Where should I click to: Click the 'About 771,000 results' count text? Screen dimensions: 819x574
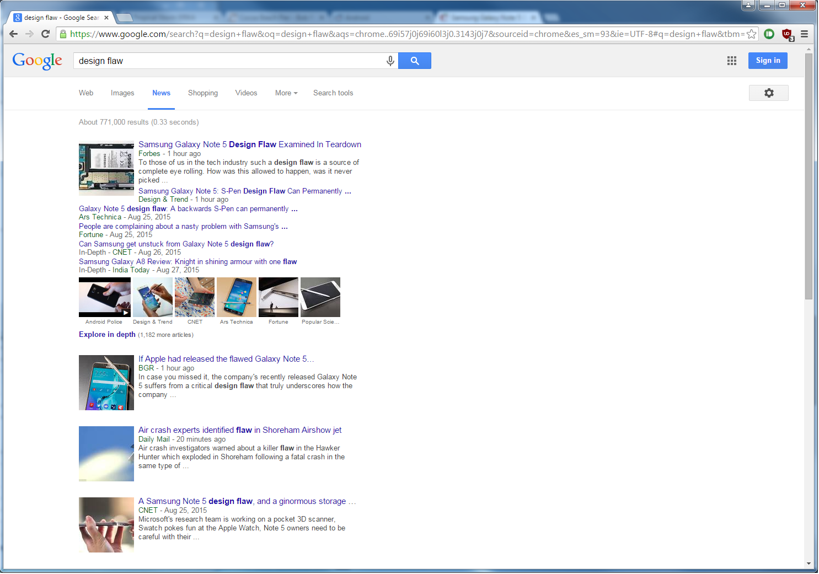point(139,122)
